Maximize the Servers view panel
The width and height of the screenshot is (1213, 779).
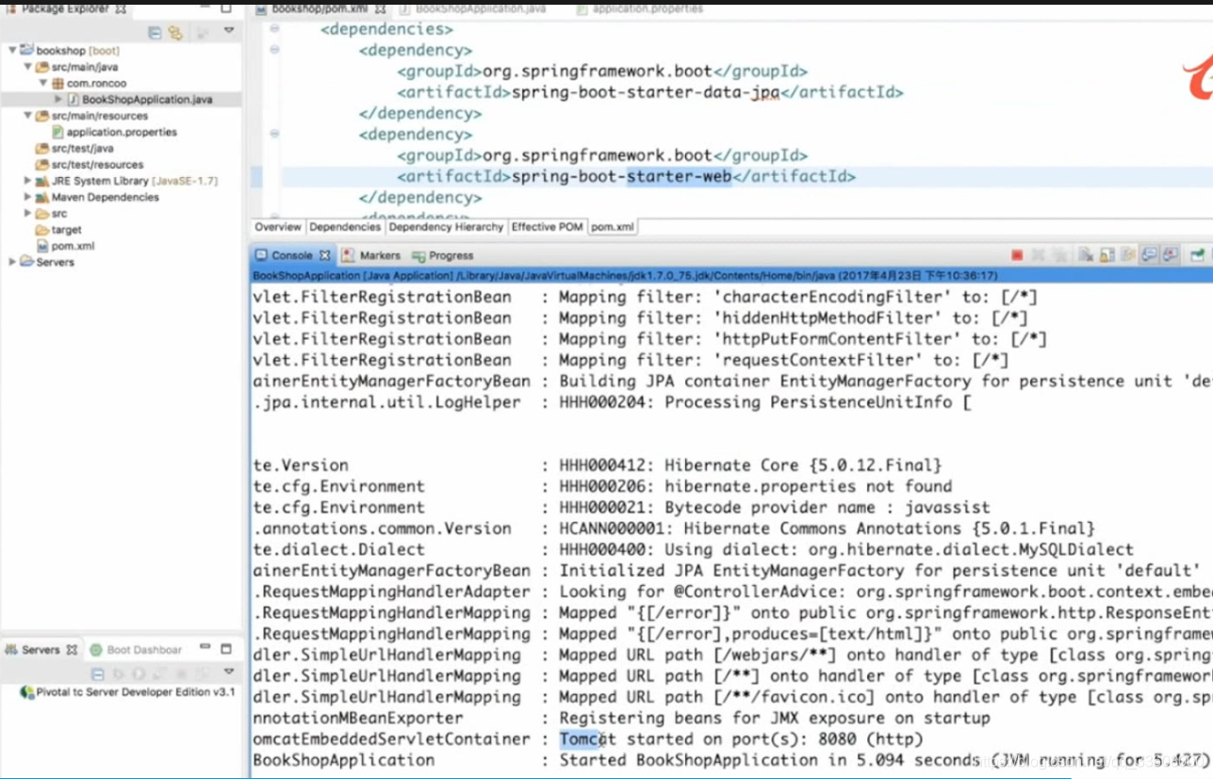[226, 649]
